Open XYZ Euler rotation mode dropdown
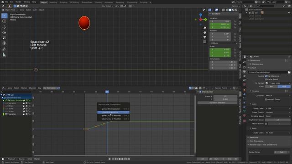 pos(224,43)
